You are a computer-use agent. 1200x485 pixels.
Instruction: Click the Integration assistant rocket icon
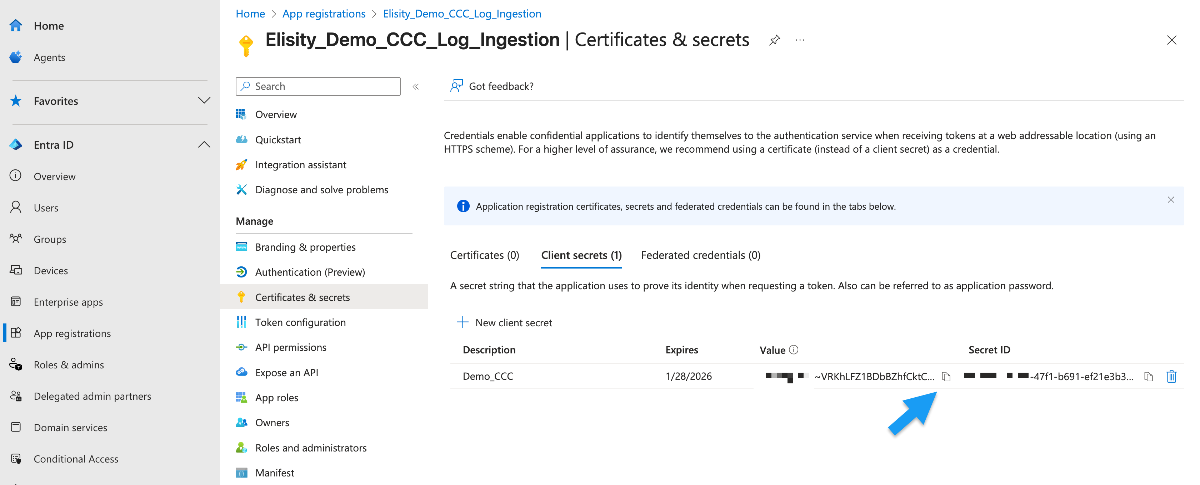click(241, 165)
